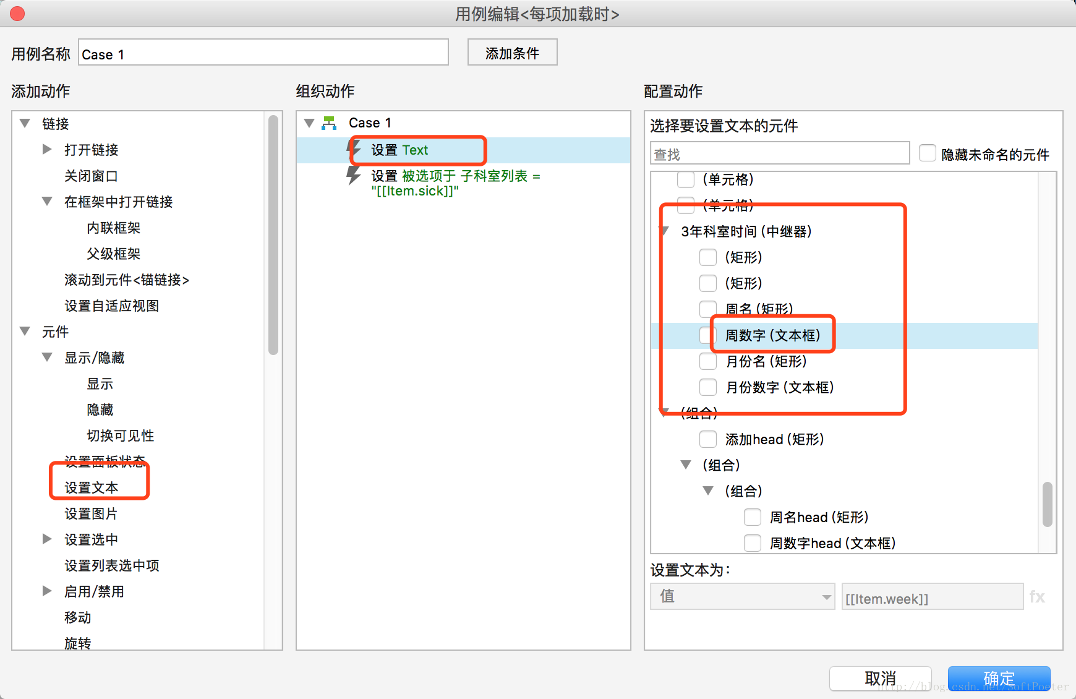This screenshot has width=1076, height=699.
Task: Check first (矩形) under 3年科室时间
Action: pyautogui.click(x=708, y=257)
